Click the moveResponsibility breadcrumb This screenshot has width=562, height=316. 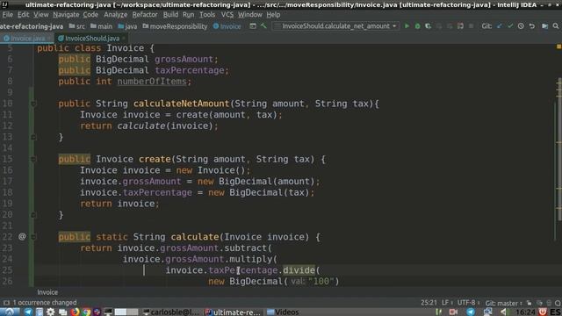175,26
